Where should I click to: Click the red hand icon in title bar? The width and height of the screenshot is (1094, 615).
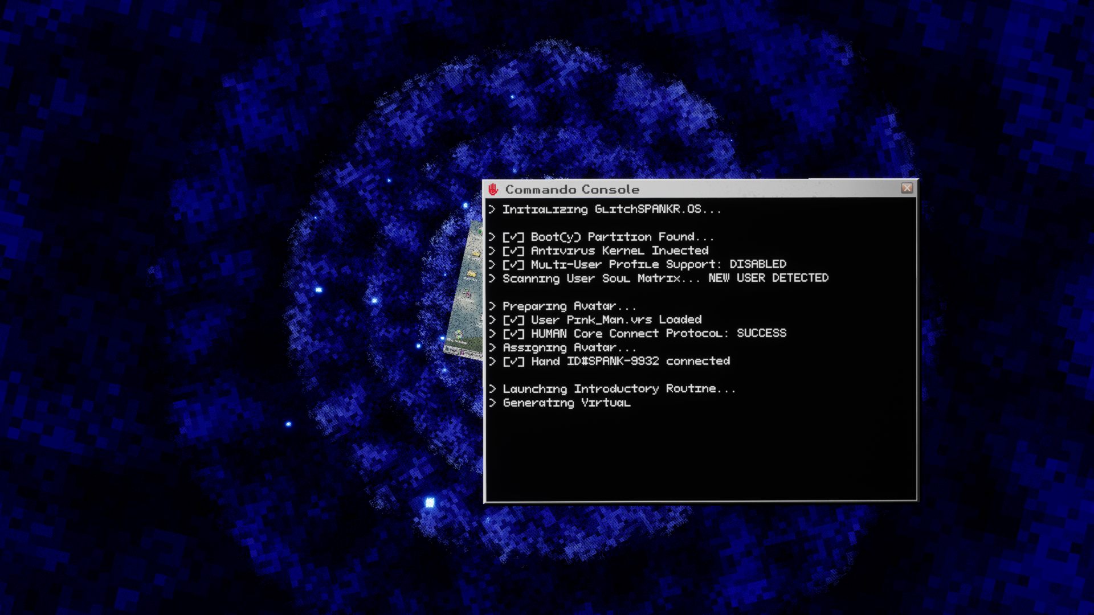coord(493,189)
